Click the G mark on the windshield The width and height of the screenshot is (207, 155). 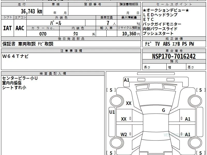[164, 110]
